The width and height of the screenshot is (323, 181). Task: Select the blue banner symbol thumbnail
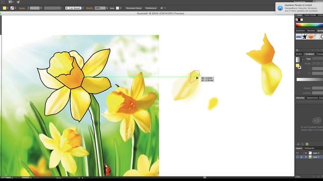pos(298,37)
